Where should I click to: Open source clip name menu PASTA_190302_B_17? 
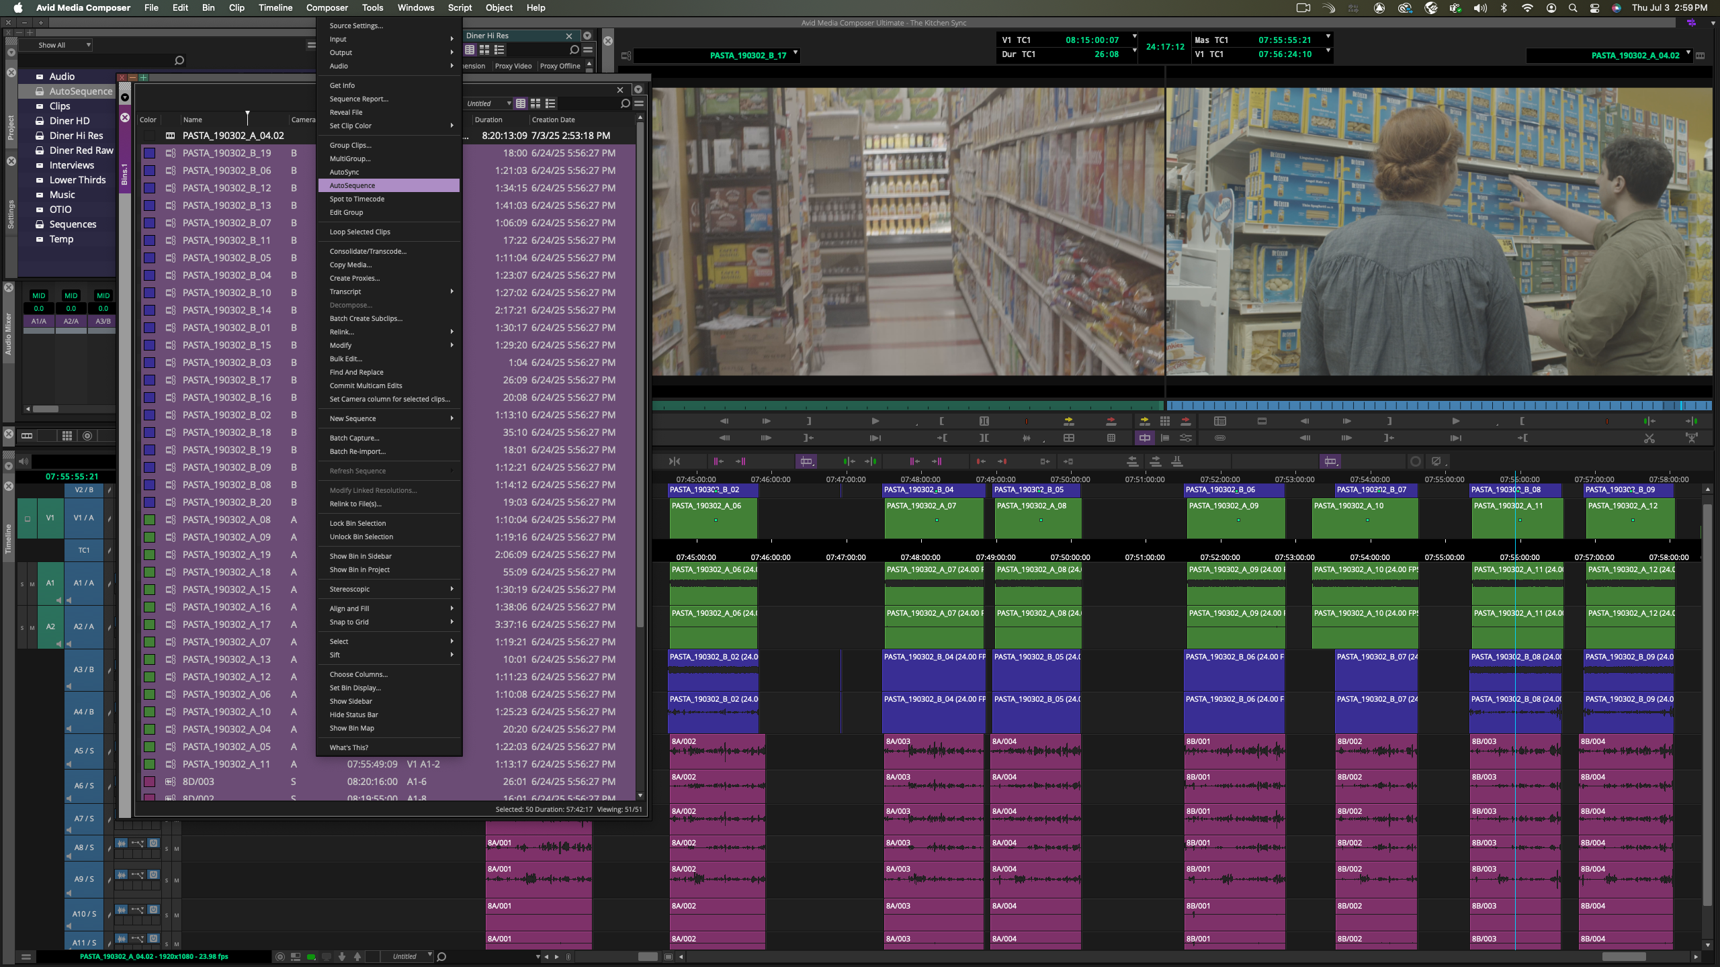coord(795,52)
